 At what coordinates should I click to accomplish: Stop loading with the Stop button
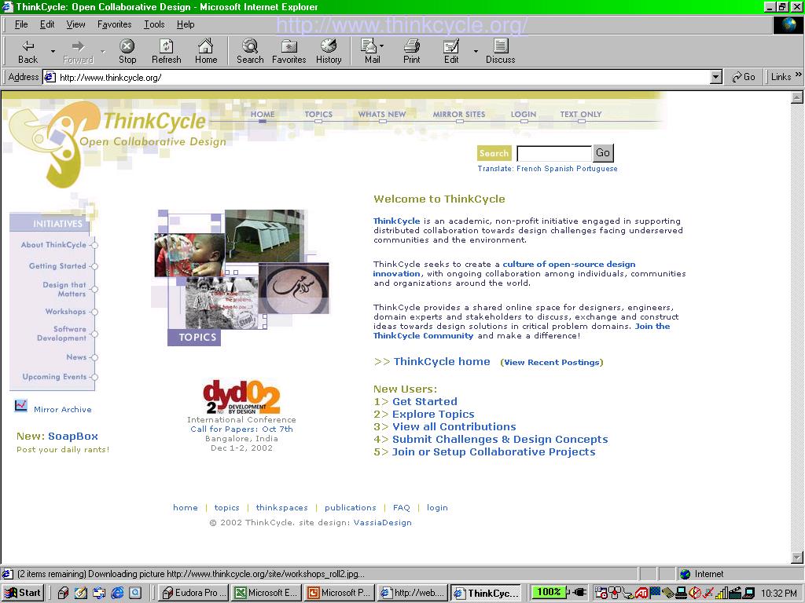(127, 51)
